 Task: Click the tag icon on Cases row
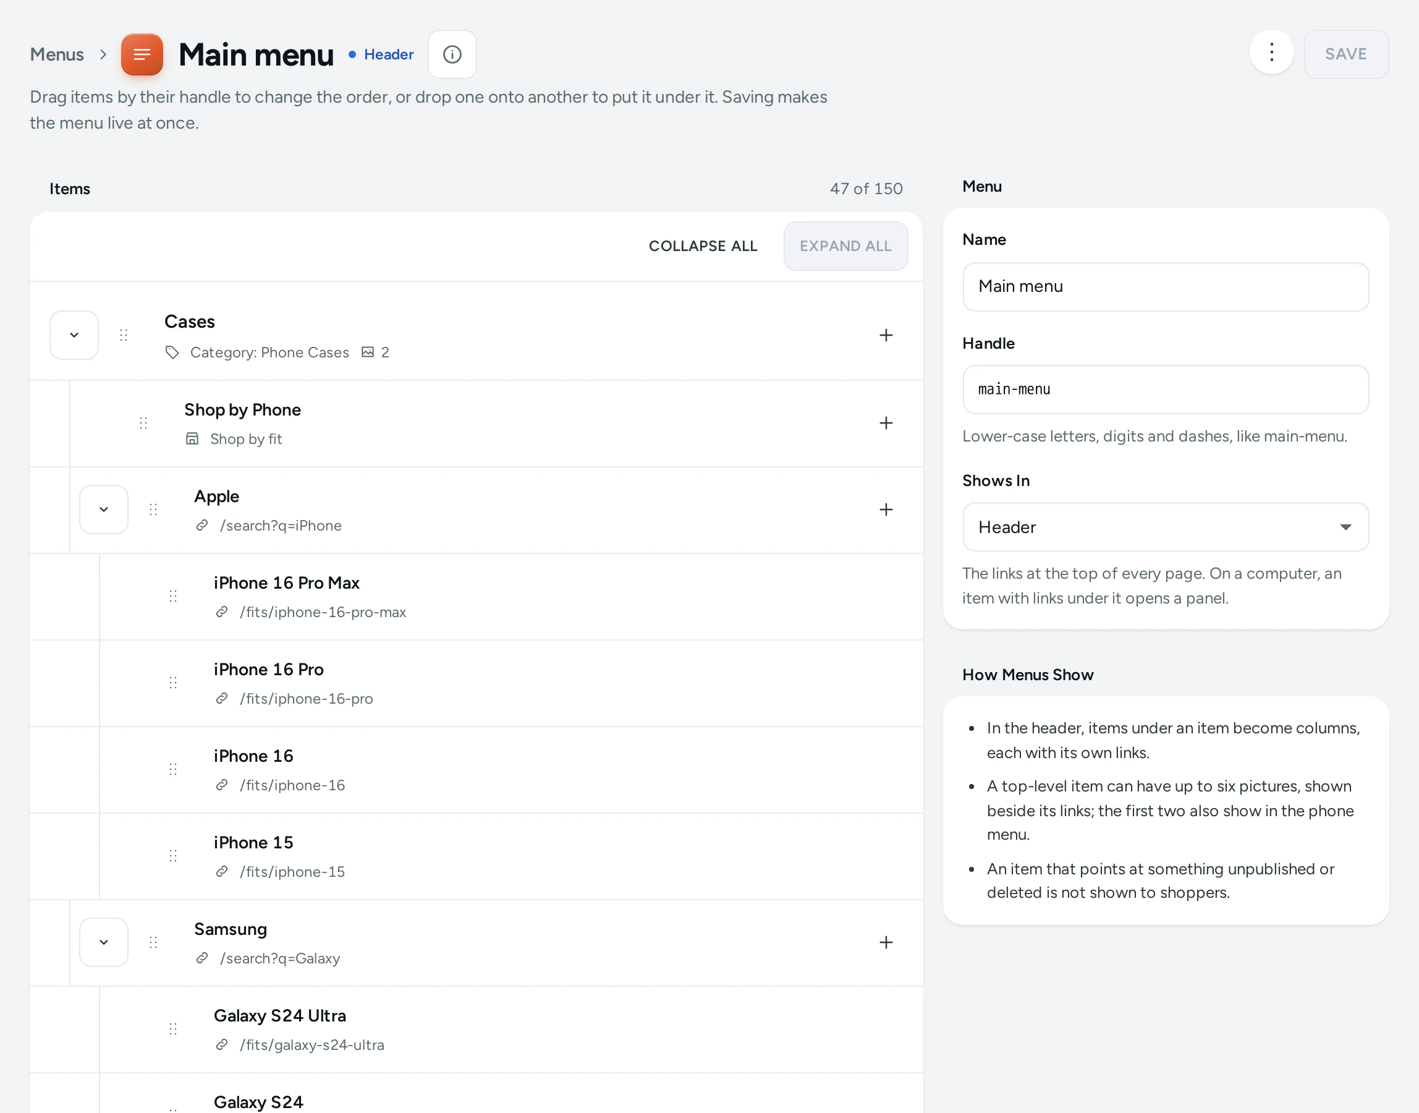point(172,352)
